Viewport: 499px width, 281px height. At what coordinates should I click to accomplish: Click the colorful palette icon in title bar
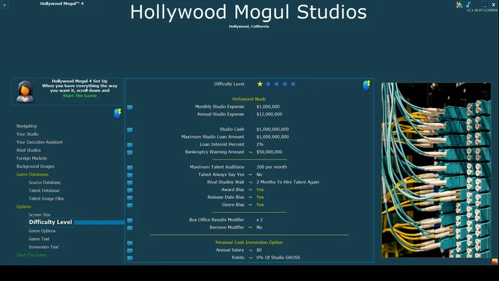[459, 5]
